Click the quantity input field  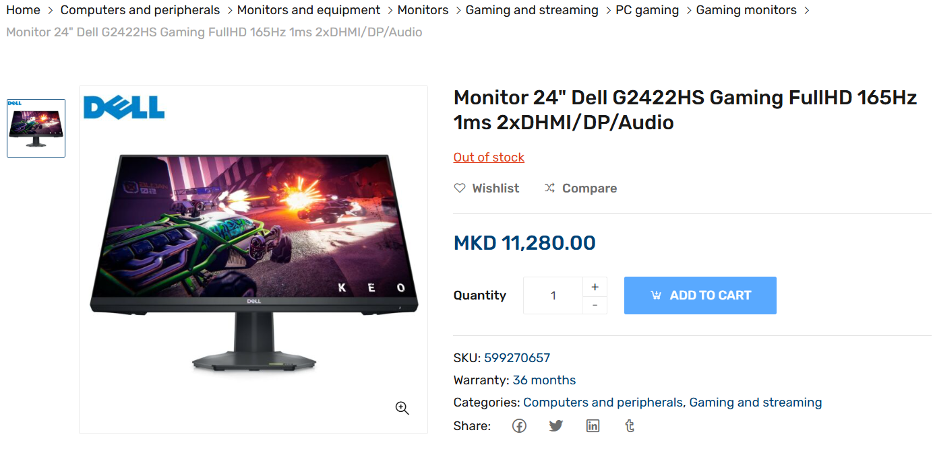pyautogui.click(x=553, y=295)
